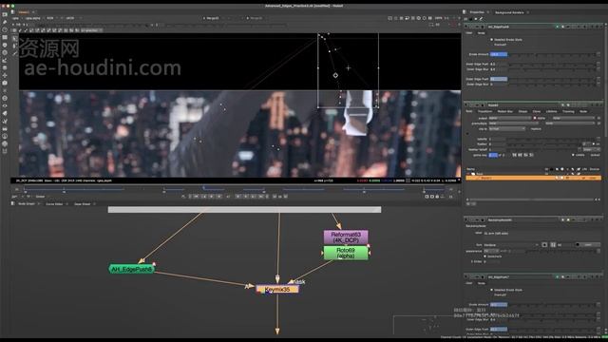Open Roto panel Tracking tab
This screenshot has width=608, height=342.
tap(568, 111)
